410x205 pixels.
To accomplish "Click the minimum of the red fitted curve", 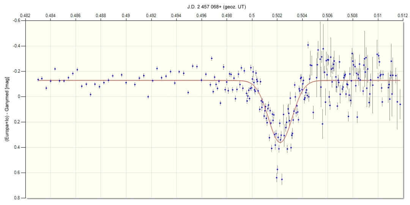I will tap(281, 142).
